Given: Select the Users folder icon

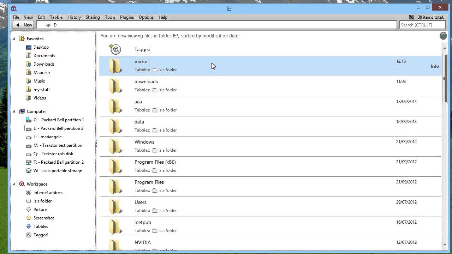Looking at the screenshot, I should (x=115, y=207).
